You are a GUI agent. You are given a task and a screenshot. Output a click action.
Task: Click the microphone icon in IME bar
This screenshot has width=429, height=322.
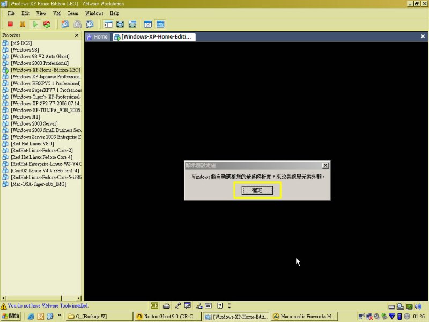click(178, 306)
